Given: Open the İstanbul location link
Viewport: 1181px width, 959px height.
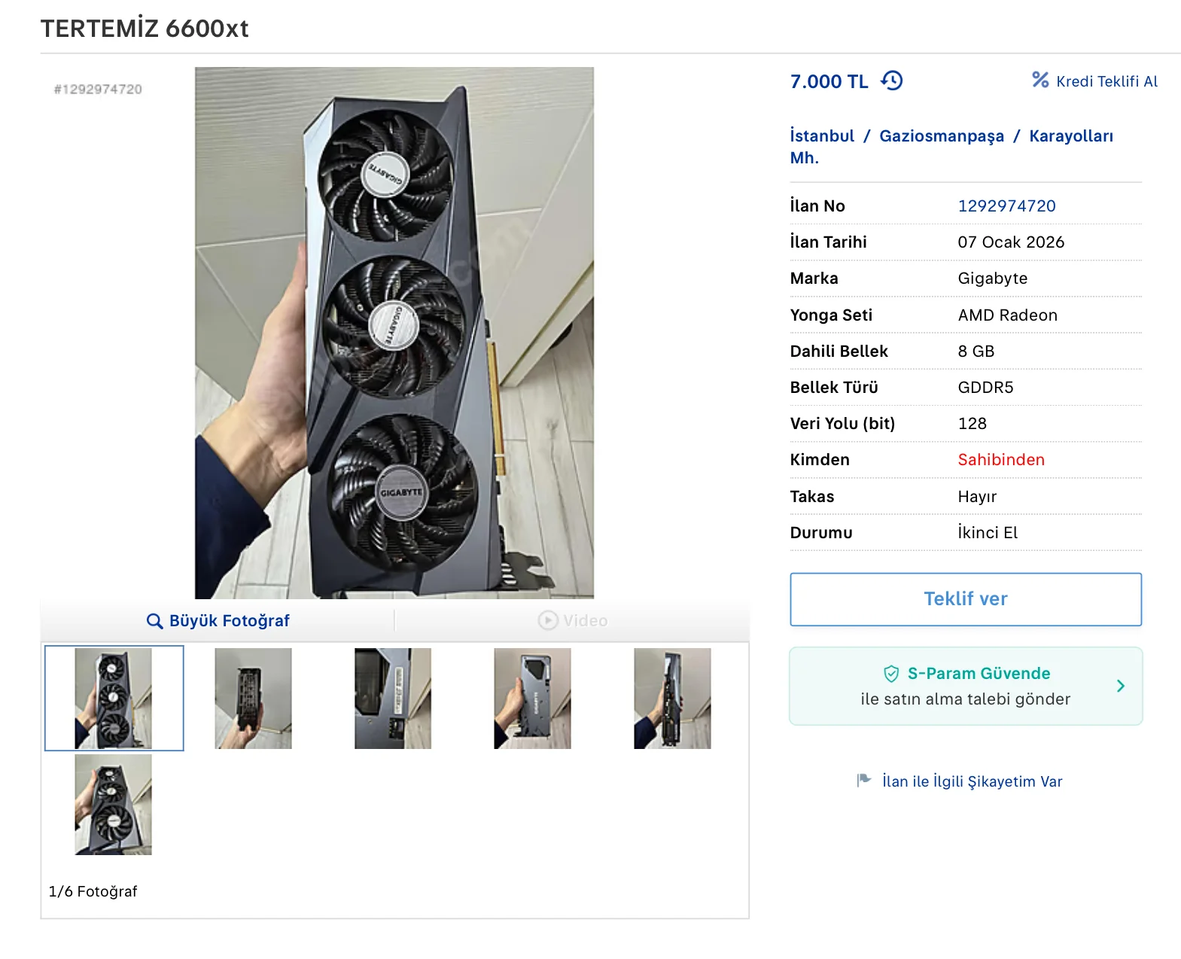Looking at the screenshot, I should click(x=822, y=136).
